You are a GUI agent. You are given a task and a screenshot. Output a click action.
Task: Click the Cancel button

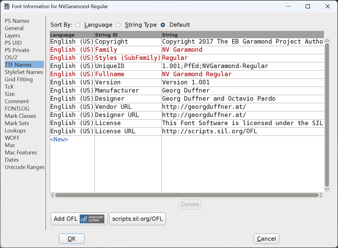267,239
